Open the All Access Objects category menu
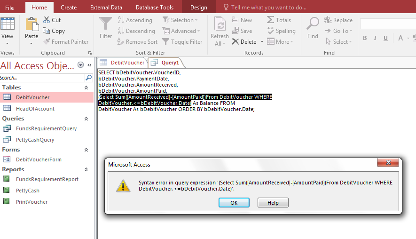This screenshot has width=416, height=239. click(x=81, y=65)
